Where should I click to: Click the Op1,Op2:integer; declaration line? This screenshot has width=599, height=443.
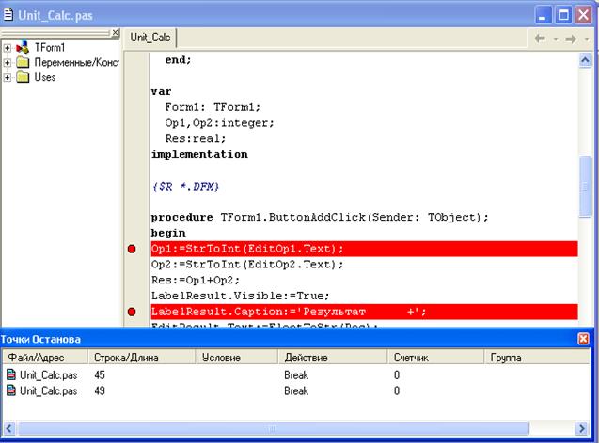[220, 123]
